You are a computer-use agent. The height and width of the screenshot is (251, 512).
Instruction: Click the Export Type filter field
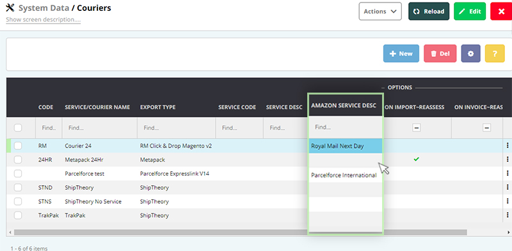pos(177,128)
